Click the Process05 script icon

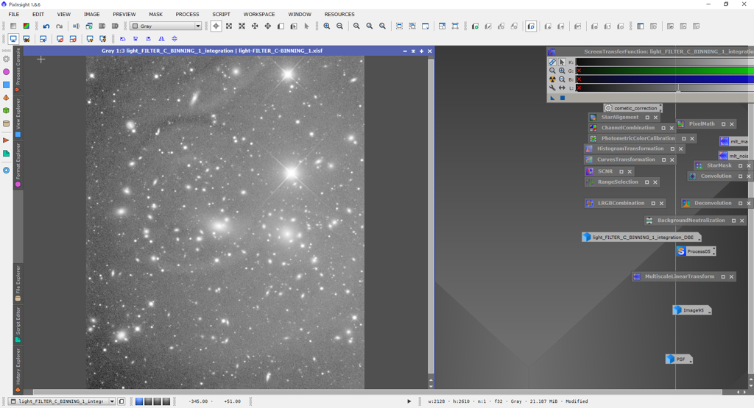click(x=681, y=251)
